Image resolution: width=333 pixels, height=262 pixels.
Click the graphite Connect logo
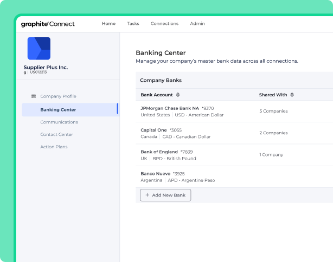pos(48,24)
